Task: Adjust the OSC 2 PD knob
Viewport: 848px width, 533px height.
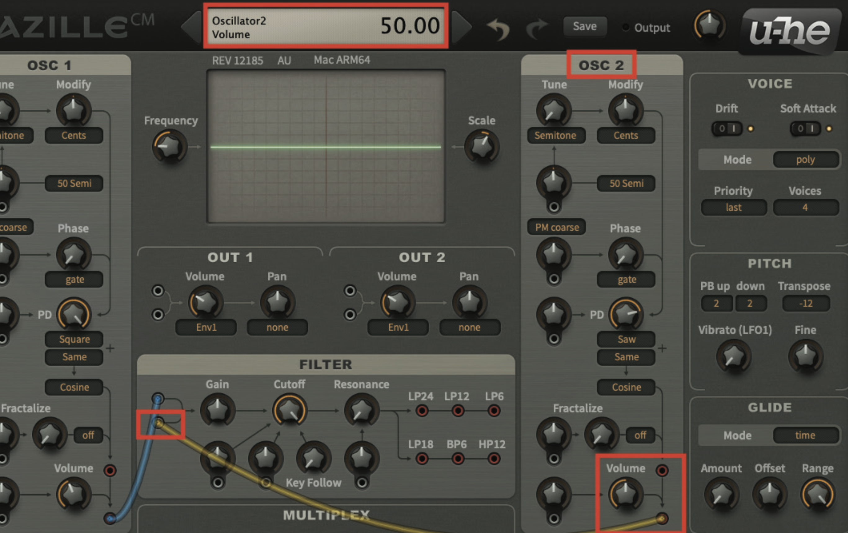Action: tap(626, 314)
